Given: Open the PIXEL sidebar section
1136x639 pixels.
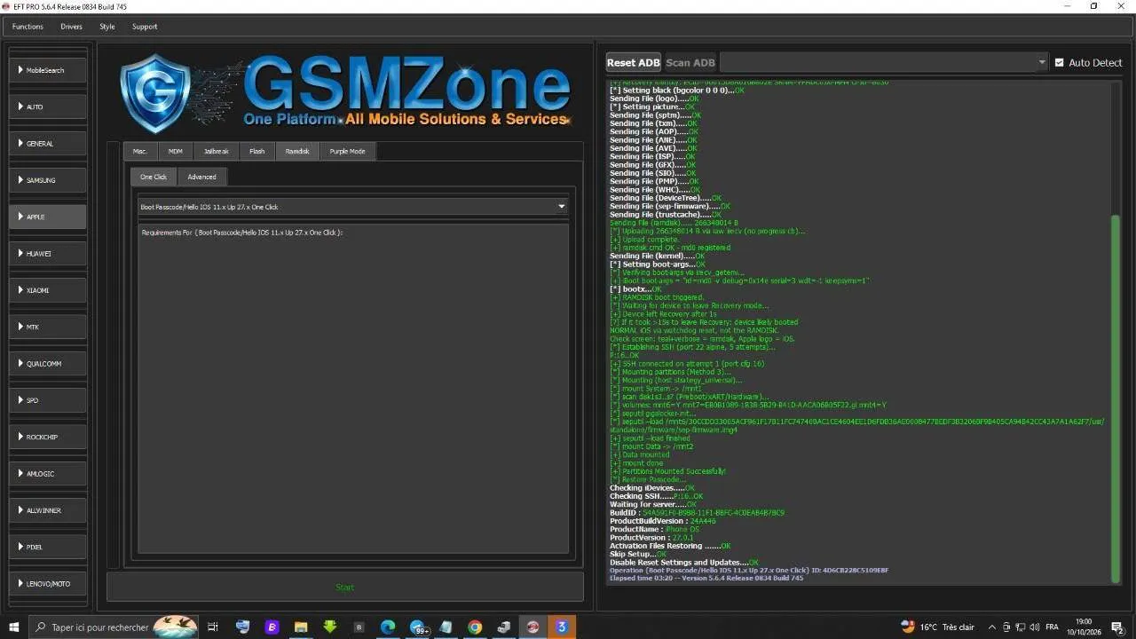Looking at the screenshot, I should tap(48, 547).
